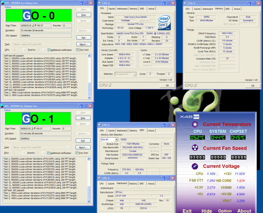The height and width of the screenshot is (213, 263).
Task: Click the CPU Speed field in GO-1 window
Action: click(x=46, y=138)
